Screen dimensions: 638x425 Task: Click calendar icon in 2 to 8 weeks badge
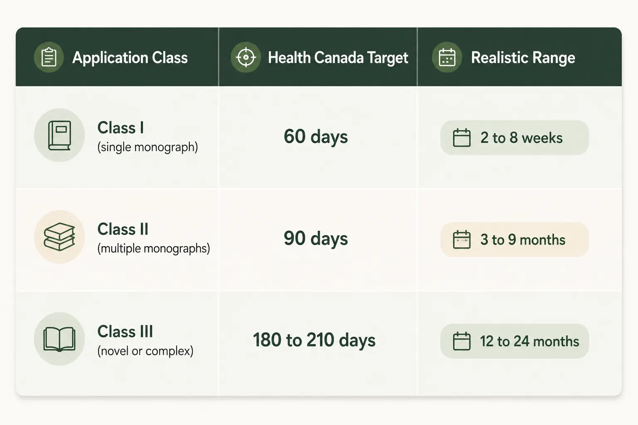point(461,138)
